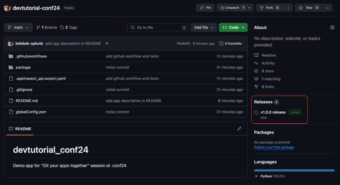Expand the green Code dropdown
340x185 pixels.
233,28
